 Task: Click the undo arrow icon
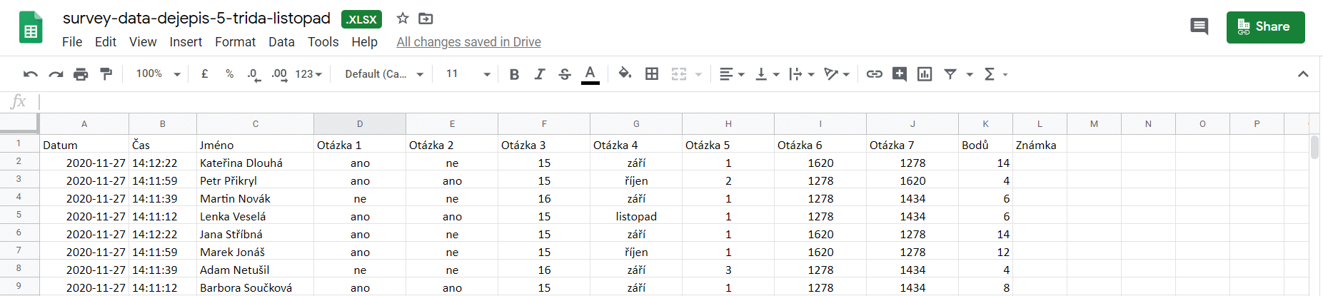[x=30, y=74]
